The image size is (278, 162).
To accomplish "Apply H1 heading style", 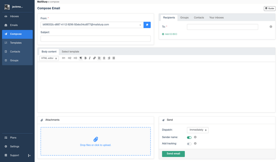I will (x=64, y=58).
